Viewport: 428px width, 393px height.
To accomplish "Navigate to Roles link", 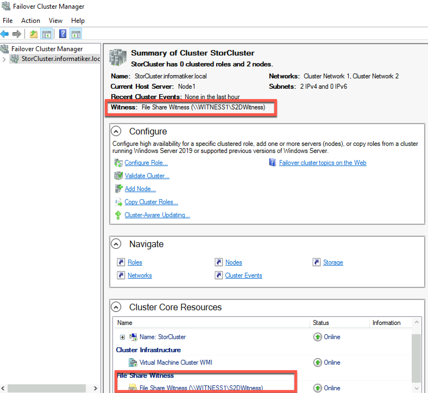I will click(135, 262).
